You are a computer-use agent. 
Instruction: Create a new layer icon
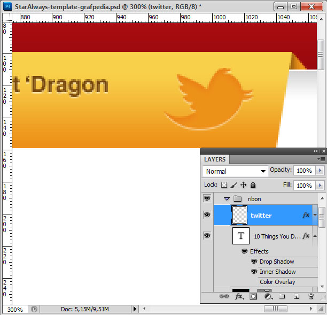tap(297, 296)
